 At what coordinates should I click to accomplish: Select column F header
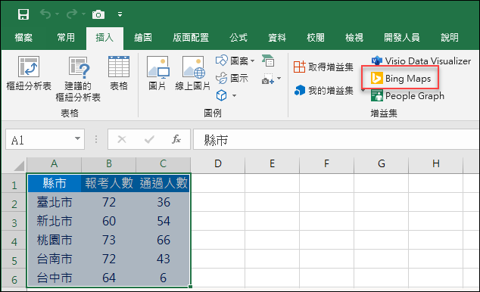coord(326,164)
